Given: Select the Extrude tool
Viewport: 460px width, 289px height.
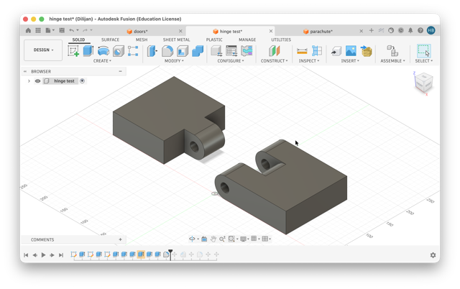Looking at the screenshot, I should click(x=88, y=51).
